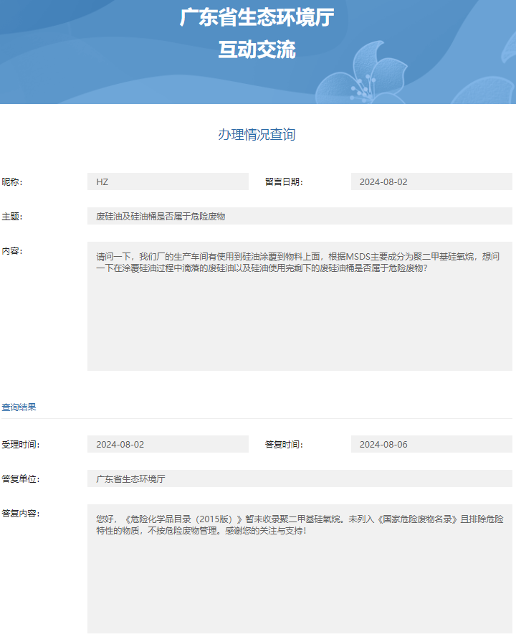Click the 互动交流 banner subtitle

click(x=257, y=49)
